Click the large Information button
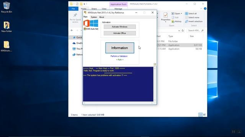The image size is (245, 137). click(x=120, y=48)
